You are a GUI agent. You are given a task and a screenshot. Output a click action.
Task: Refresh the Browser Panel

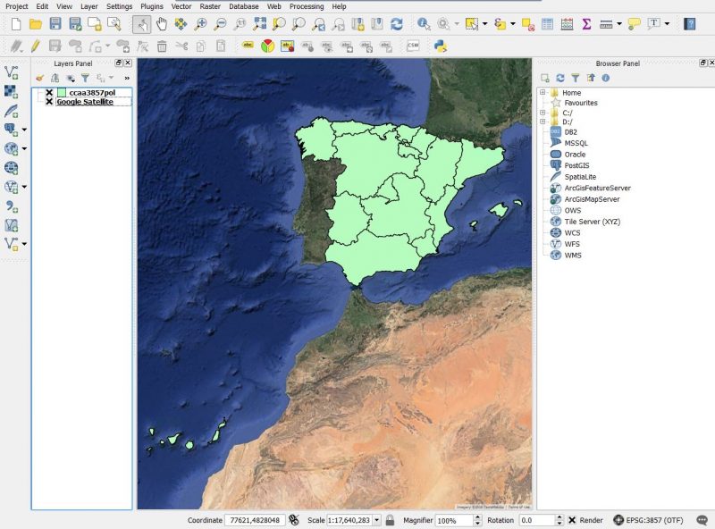[x=560, y=78]
